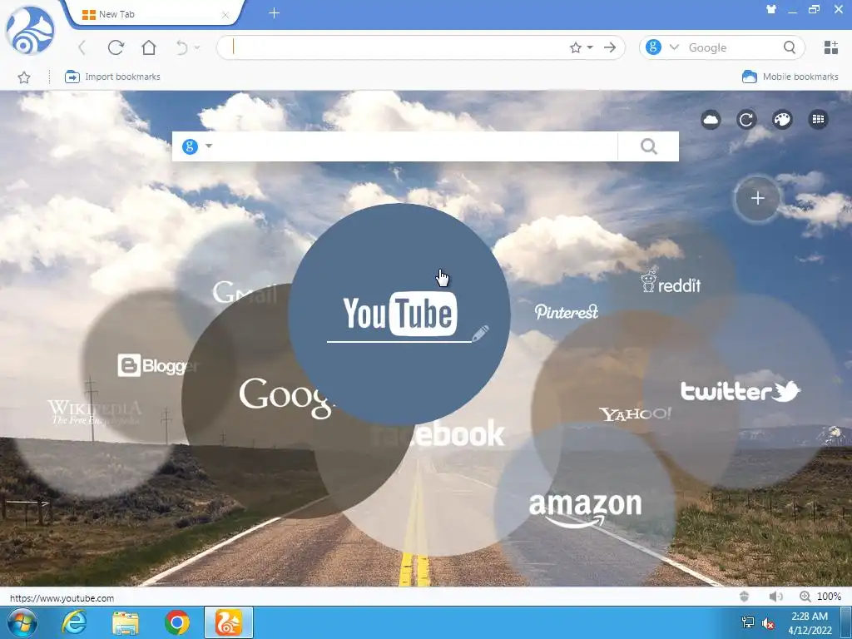Click the muted volume tray icon

[x=768, y=623]
